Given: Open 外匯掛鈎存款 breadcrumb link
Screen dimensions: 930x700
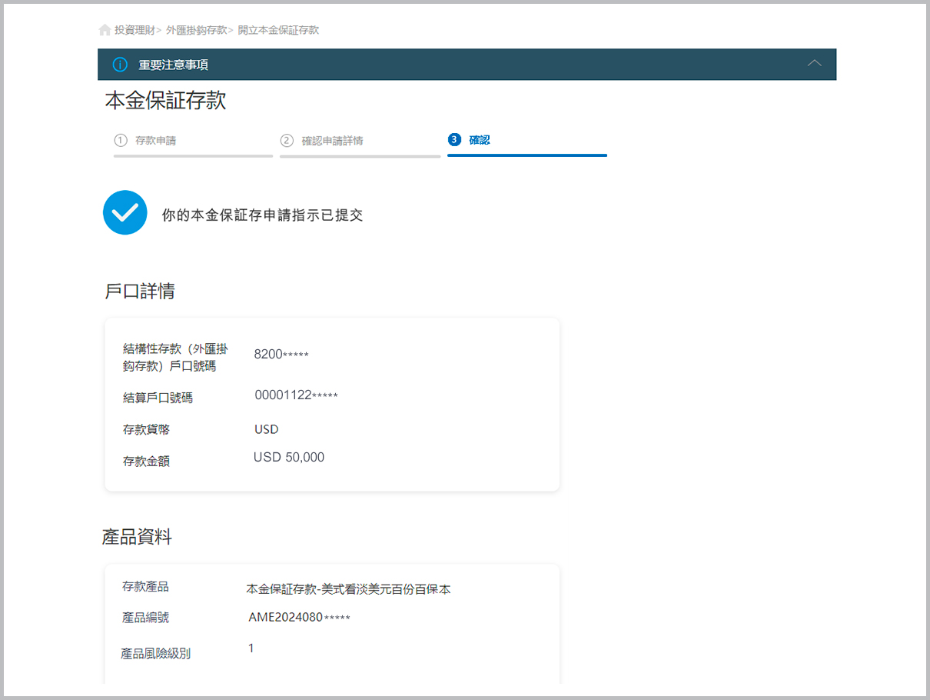Looking at the screenshot, I should tap(197, 30).
